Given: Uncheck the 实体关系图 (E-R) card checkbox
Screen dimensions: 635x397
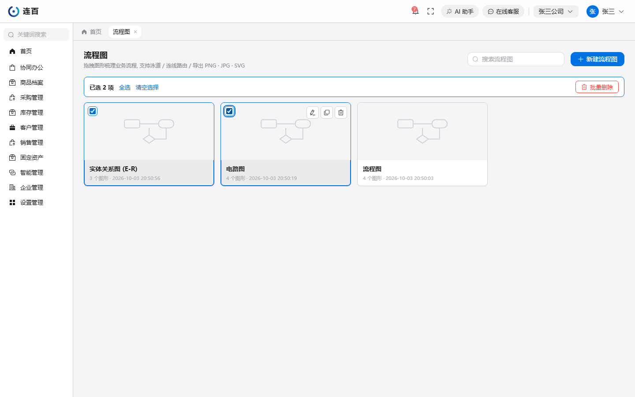Looking at the screenshot, I should (93, 111).
